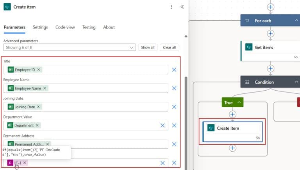Remove Department dynamic token

click(37, 125)
